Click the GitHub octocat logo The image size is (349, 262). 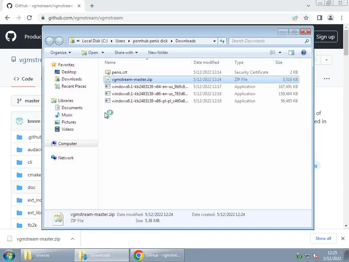click(11, 37)
